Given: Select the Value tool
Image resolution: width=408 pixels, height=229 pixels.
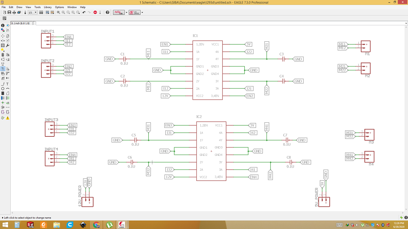Looking at the screenshot, I should pyautogui.click(x=7, y=69).
